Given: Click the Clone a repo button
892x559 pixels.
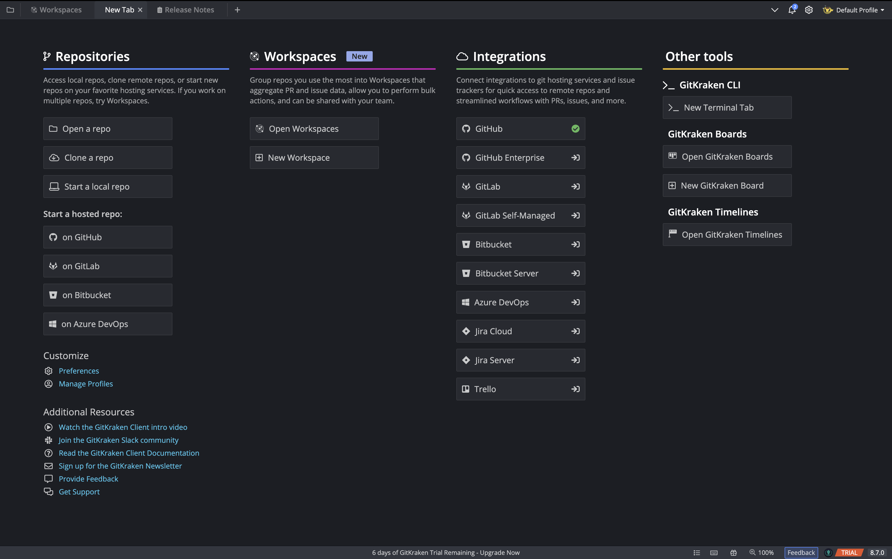Looking at the screenshot, I should click(107, 158).
